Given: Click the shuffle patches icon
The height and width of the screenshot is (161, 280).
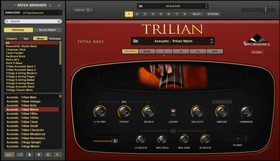Looking at the screenshot, I should click(x=20, y=154).
